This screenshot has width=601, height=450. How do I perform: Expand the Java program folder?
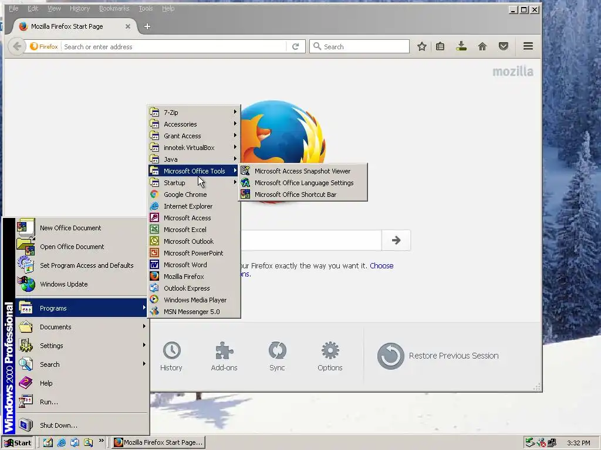pyautogui.click(x=194, y=159)
